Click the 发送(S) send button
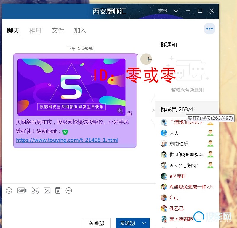Image resolution: width=237 pixels, height=228 pixels. [x=128, y=223]
